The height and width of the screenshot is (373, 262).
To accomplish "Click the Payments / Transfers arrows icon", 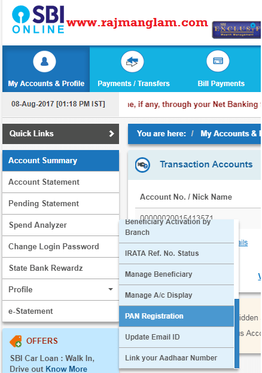I will (132, 62).
